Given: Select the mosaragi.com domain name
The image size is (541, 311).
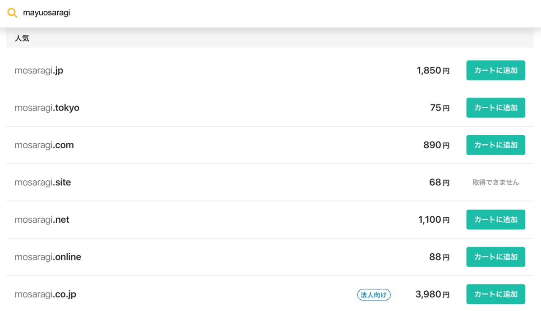Looking at the screenshot, I should pyautogui.click(x=44, y=145).
